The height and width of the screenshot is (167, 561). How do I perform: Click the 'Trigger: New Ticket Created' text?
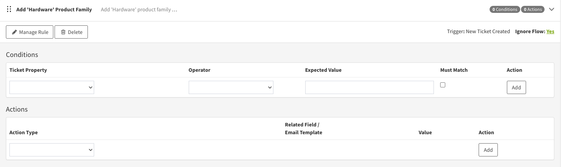[479, 32]
